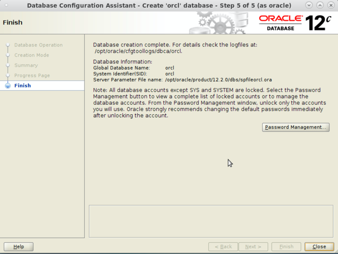Maximize the window with the up-arrow button
This screenshot has width=338, height=254.
[x=320, y=5]
